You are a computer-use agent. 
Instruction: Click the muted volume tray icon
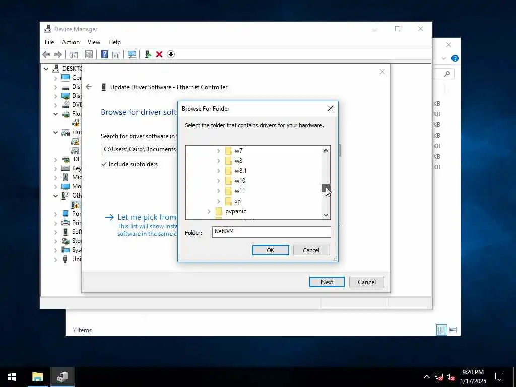point(451,377)
